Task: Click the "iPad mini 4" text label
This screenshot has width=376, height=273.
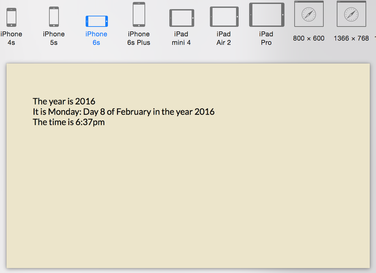Action: click(x=181, y=38)
